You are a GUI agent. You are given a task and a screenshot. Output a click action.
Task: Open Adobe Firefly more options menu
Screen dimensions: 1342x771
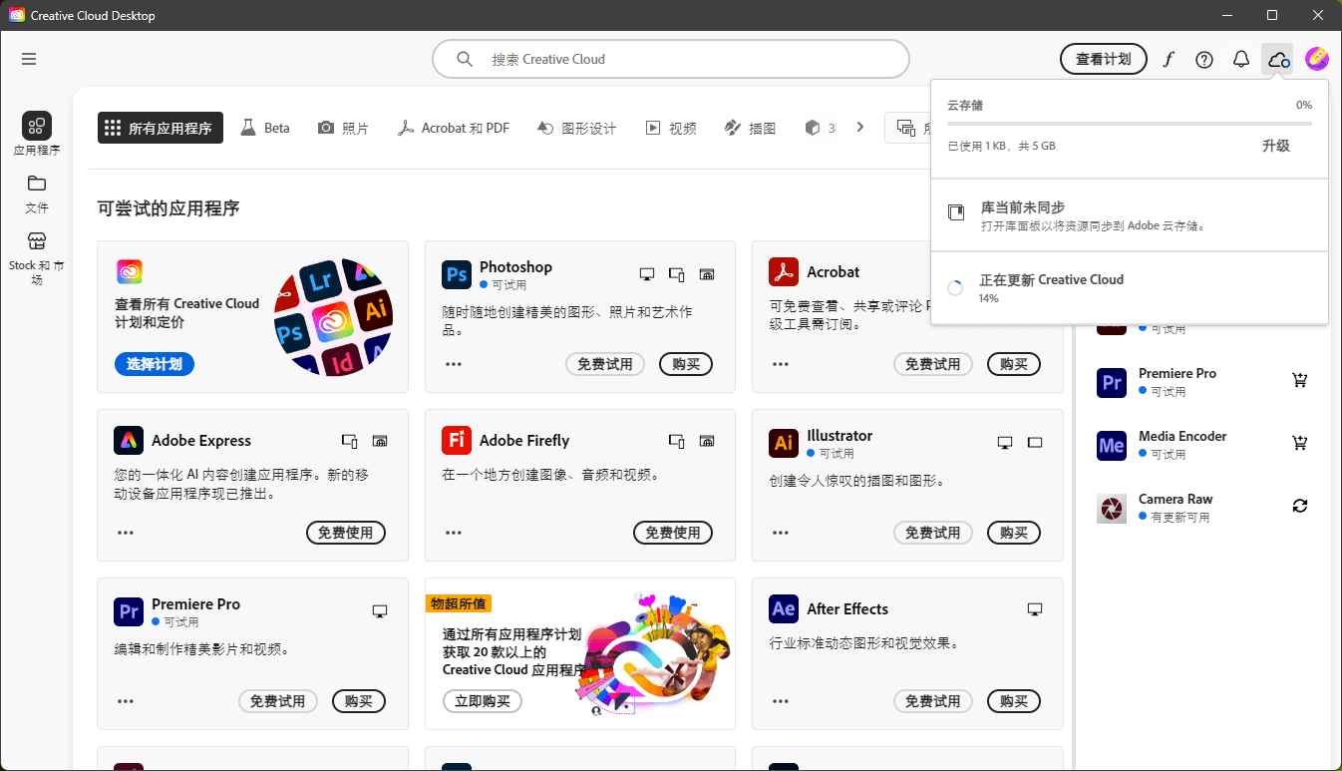coord(454,533)
